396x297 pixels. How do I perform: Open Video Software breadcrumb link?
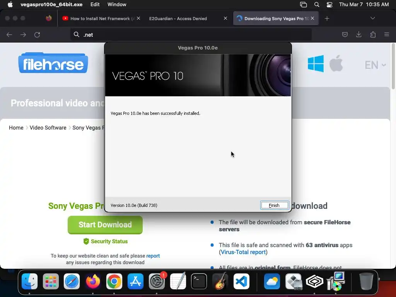[48, 128]
